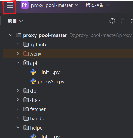The width and height of the screenshot is (133, 138).
Task: Collapse the proxy_pool-master root folder
Action: tap(11, 35)
